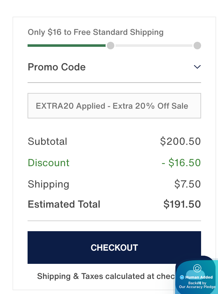Click the blue verified checkmark icon

(x=182, y=277)
